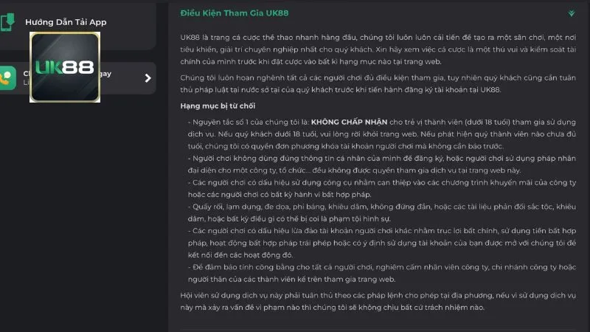590x332 pixels.
Task: Open the right arrow on chat card
Action: pos(147,77)
